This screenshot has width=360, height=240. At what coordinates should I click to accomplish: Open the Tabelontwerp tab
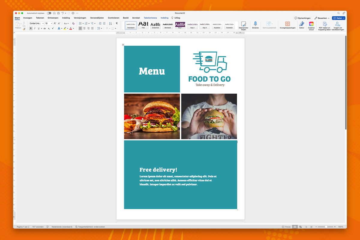tap(150, 18)
